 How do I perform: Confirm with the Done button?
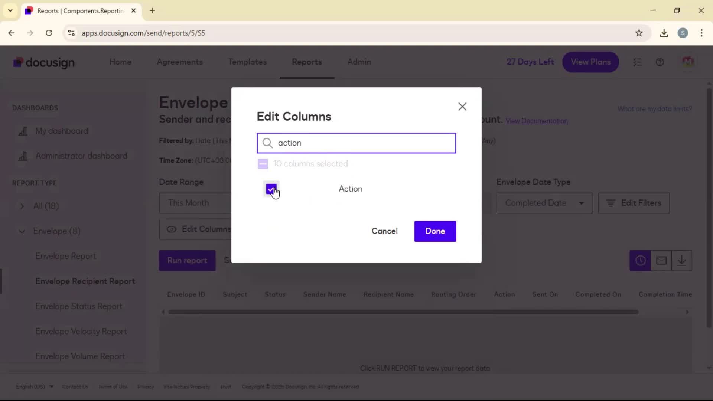click(435, 231)
